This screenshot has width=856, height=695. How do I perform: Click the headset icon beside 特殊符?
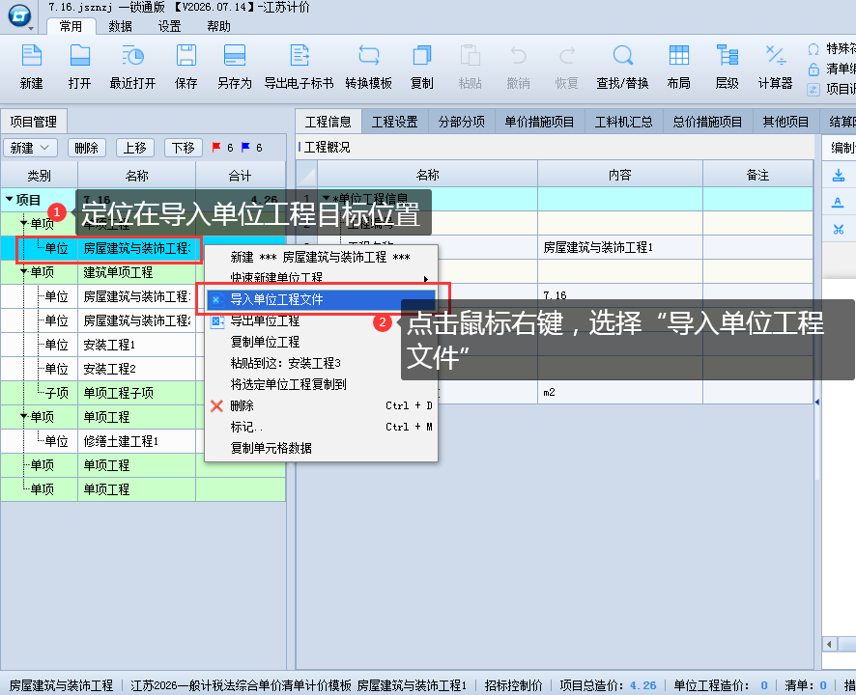coord(813,49)
